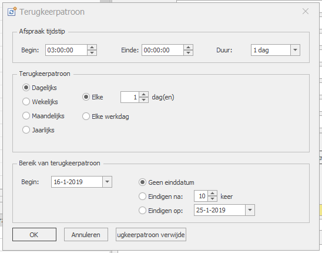Expand the Begin date picker 16-1-2019
The image size is (322, 253).
[107, 182]
